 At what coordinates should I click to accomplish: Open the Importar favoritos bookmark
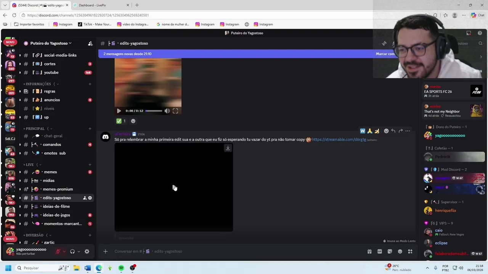[x=29, y=24]
